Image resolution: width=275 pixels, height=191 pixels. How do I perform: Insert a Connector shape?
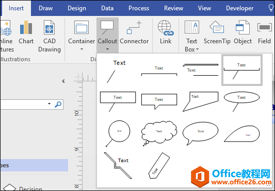click(x=134, y=32)
